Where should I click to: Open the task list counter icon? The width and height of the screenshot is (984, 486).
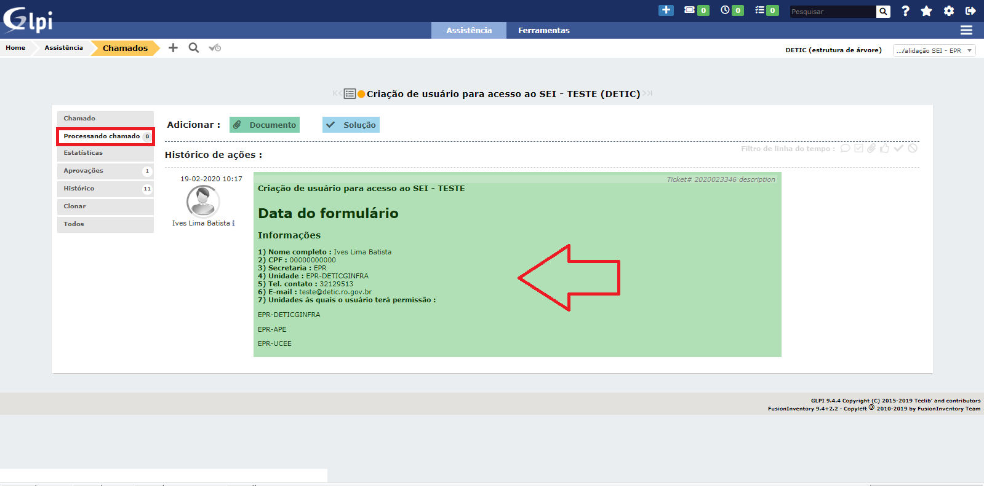(760, 10)
